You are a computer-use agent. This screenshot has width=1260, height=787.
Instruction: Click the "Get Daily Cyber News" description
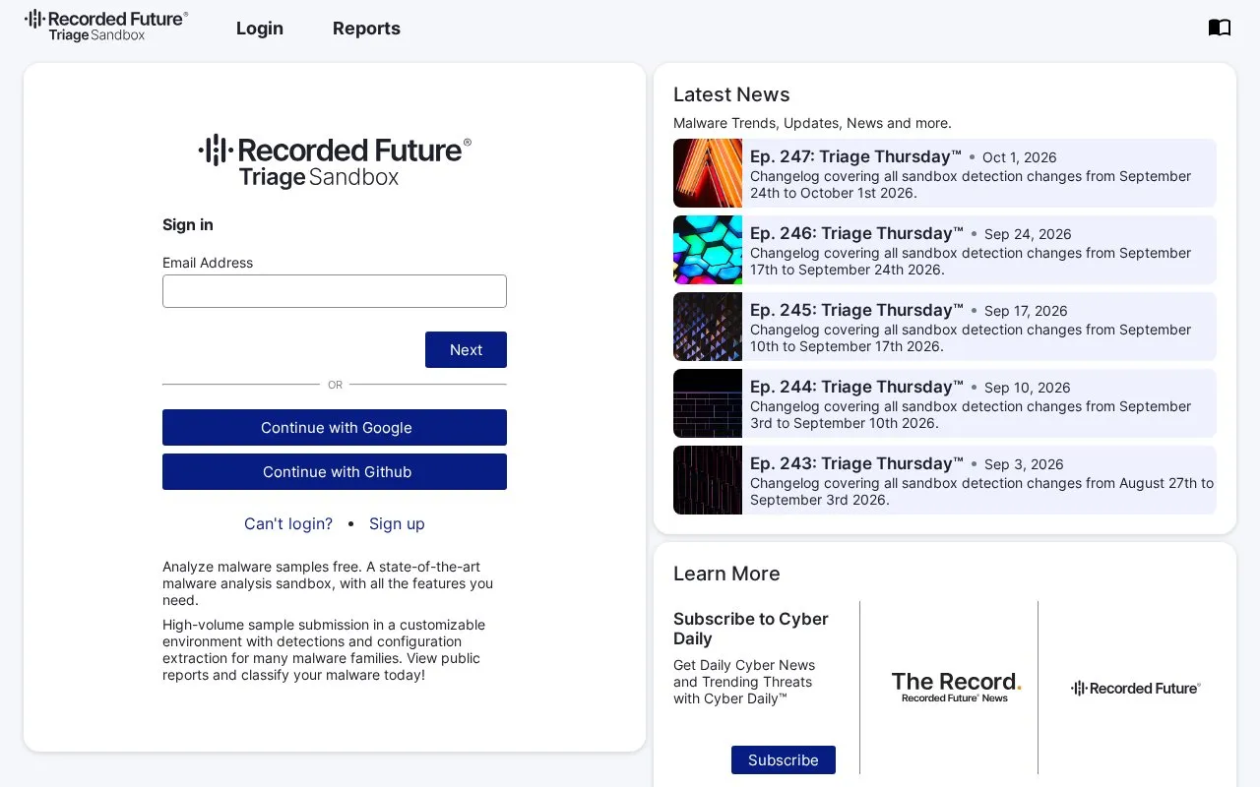744,682
